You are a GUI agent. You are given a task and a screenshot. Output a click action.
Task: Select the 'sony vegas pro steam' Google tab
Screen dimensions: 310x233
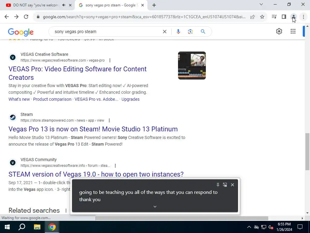[112, 5]
